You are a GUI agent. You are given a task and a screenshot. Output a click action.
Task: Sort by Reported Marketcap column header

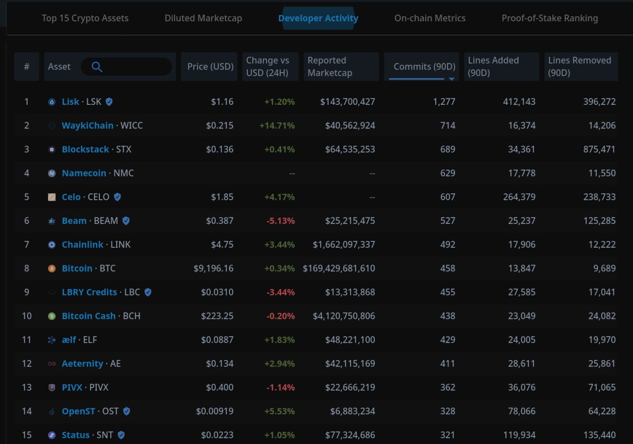pos(341,67)
